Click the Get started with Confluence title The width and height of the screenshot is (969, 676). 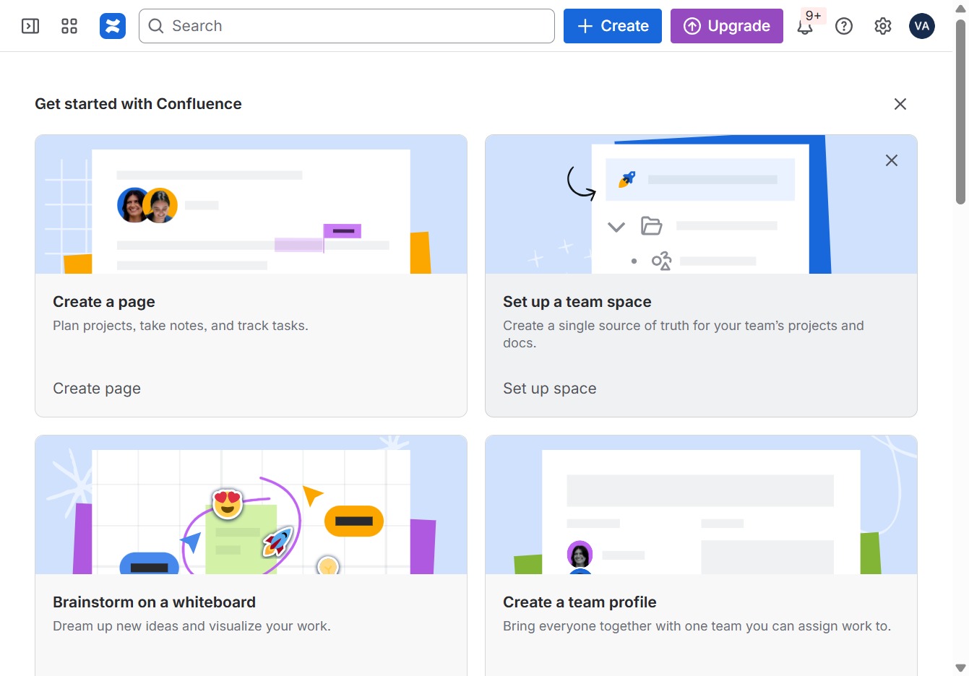pyautogui.click(x=138, y=104)
